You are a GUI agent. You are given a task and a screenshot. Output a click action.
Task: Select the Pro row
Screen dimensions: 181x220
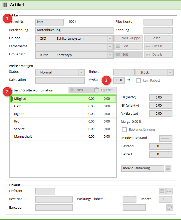63,121
